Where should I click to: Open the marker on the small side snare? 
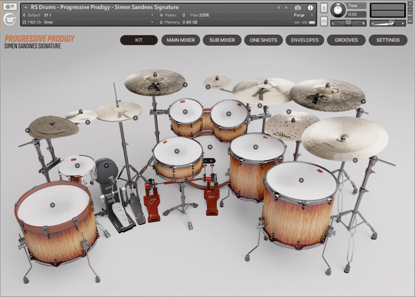77,165
